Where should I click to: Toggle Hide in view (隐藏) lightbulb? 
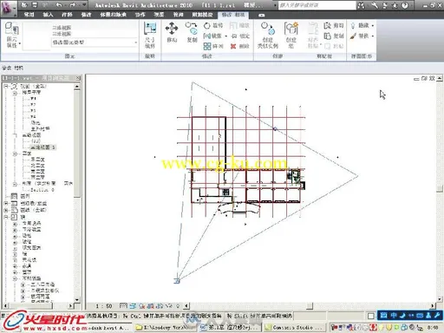353,25
